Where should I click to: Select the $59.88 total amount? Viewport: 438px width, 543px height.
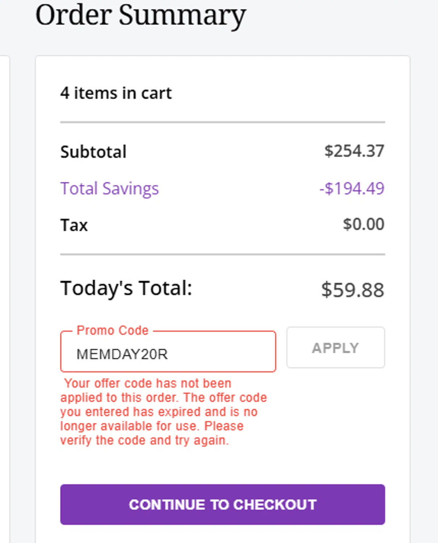tap(352, 290)
